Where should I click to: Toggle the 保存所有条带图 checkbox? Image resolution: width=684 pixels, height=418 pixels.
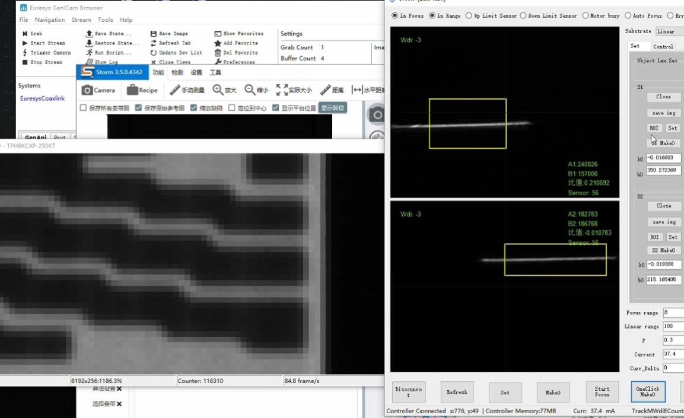83,108
